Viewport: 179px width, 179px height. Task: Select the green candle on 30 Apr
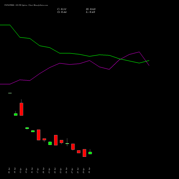pyautogui.click(x=90, y=153)
